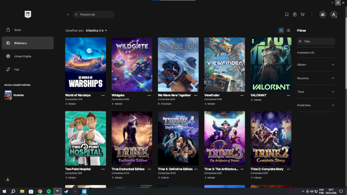Open the Fab section
Viewport: 347px width, 195px height.
[x=28, y=69]
